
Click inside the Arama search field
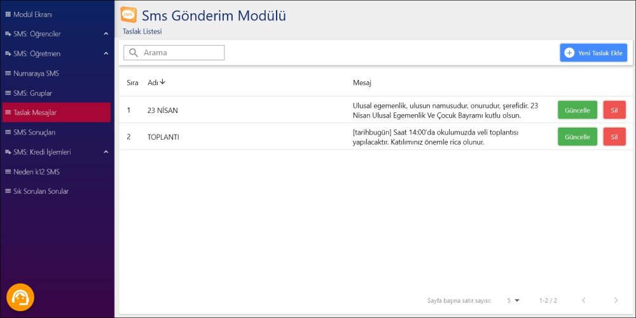click(181, 53)
